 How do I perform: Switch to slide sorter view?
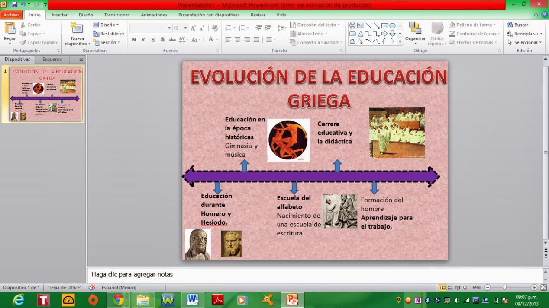click(450, 287)
